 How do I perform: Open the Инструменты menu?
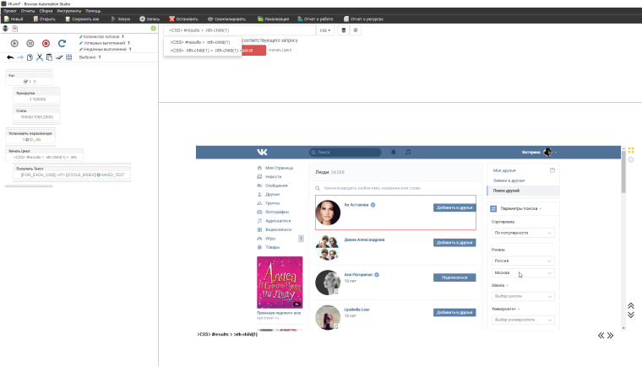click(x=70, y=11)
